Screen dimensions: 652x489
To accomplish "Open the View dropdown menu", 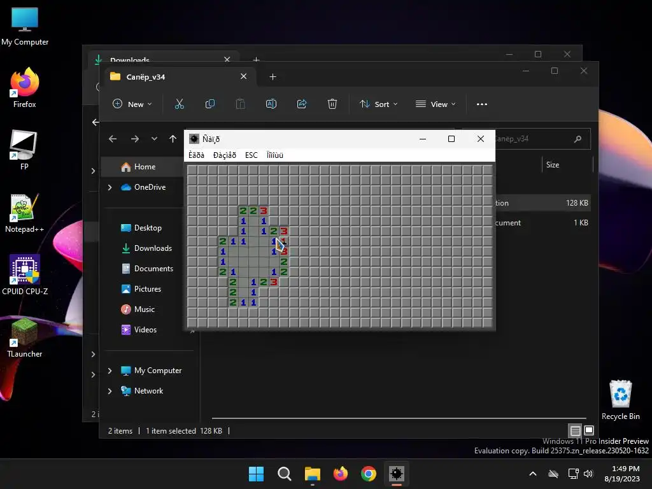I will tap(436, 104).
